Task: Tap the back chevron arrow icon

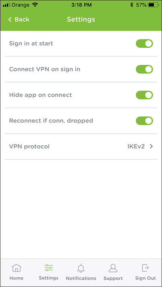Action: 10,19
